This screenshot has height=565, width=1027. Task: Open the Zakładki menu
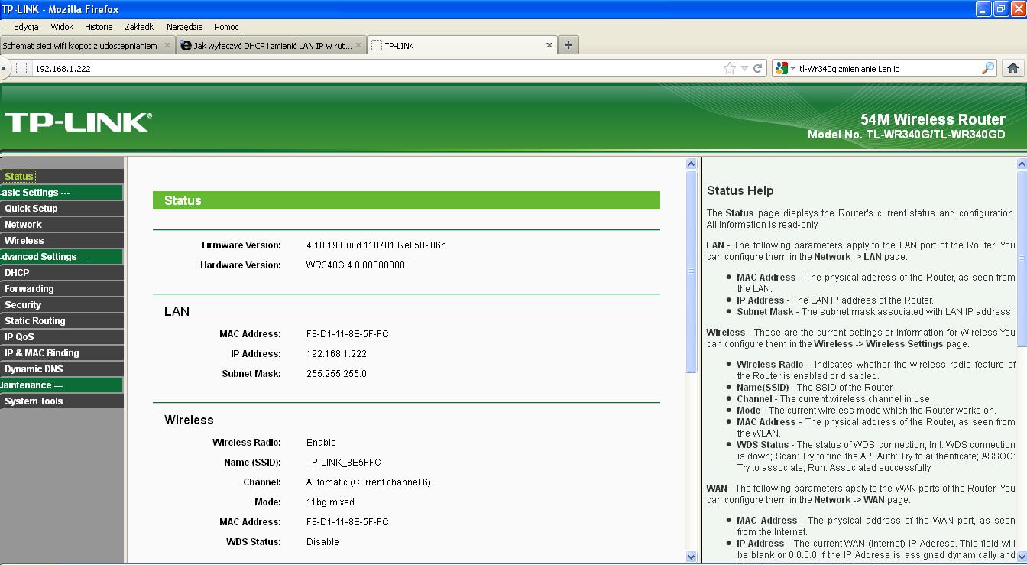point(139,27)
